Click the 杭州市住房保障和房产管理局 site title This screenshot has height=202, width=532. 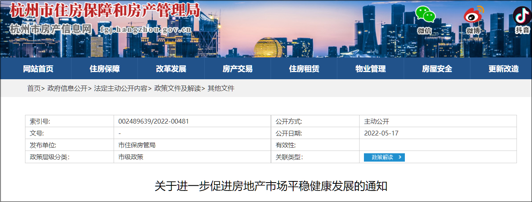point(105,10)
